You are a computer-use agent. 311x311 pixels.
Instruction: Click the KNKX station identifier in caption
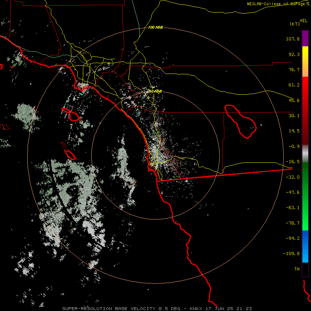(196, 309)
